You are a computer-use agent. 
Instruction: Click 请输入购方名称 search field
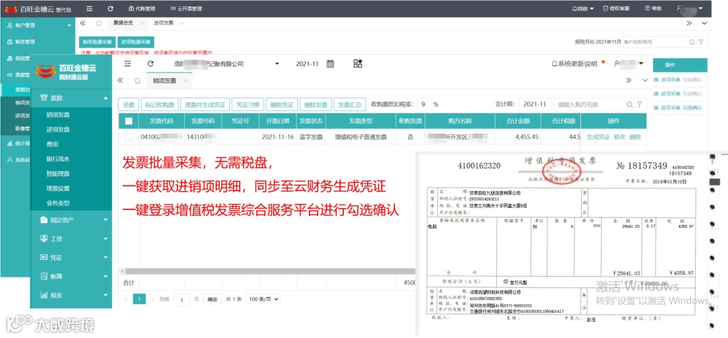pos(590,104)
